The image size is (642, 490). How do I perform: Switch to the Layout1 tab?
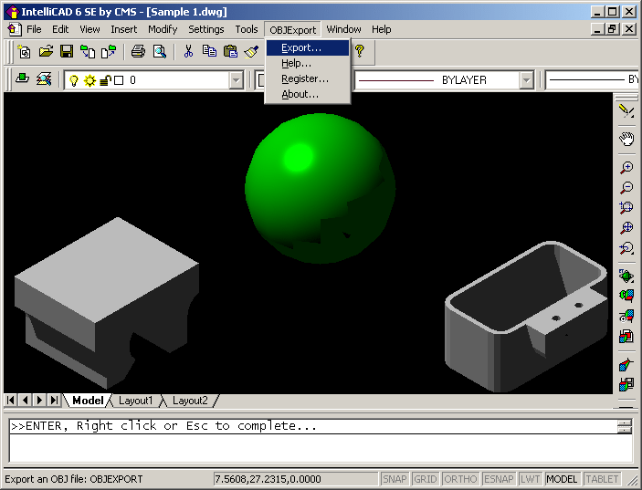tap(135, 401)
